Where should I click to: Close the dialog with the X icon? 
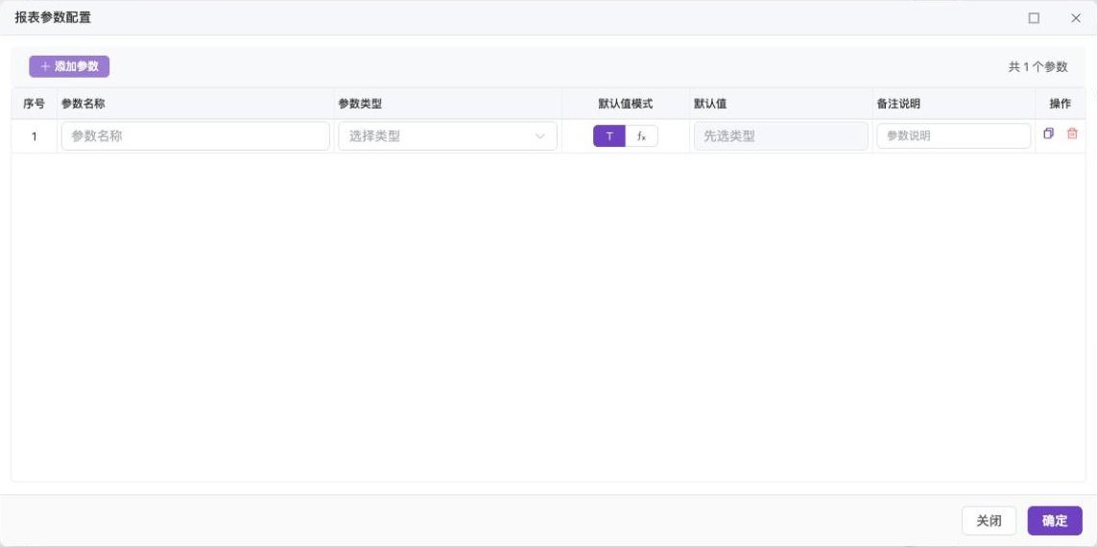tap(1075, 18)
